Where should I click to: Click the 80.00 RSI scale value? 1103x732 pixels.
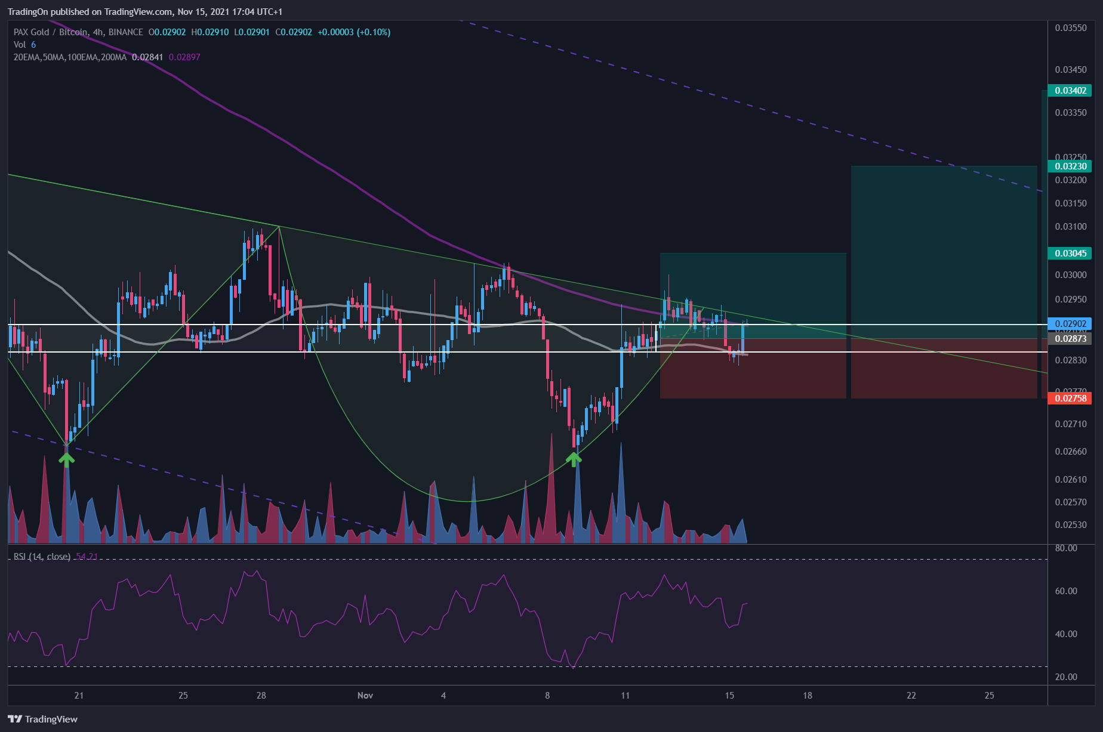[x=1066, y=548]
